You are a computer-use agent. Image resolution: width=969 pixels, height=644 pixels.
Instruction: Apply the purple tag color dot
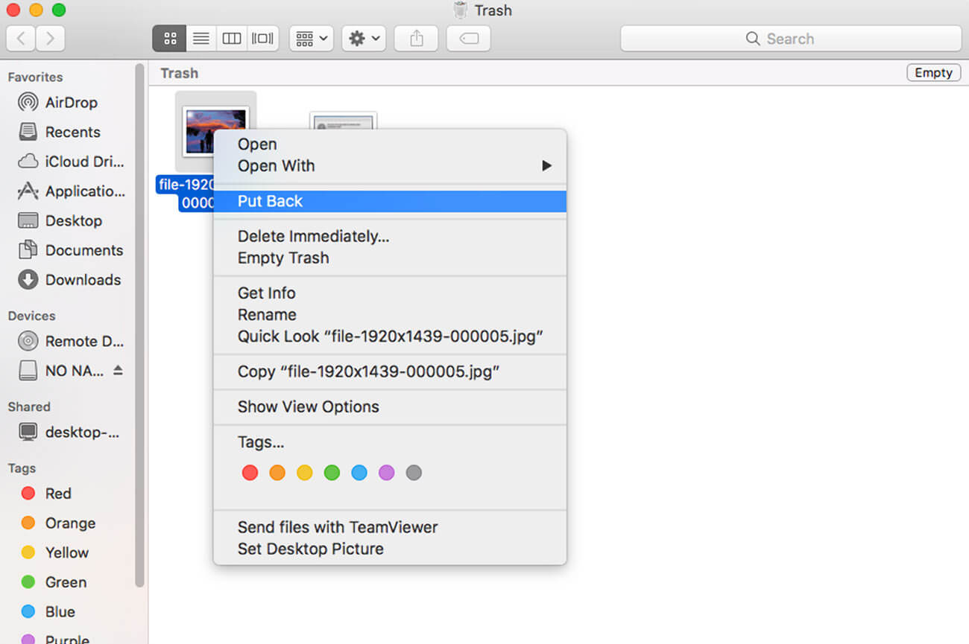tap(386, 473)
